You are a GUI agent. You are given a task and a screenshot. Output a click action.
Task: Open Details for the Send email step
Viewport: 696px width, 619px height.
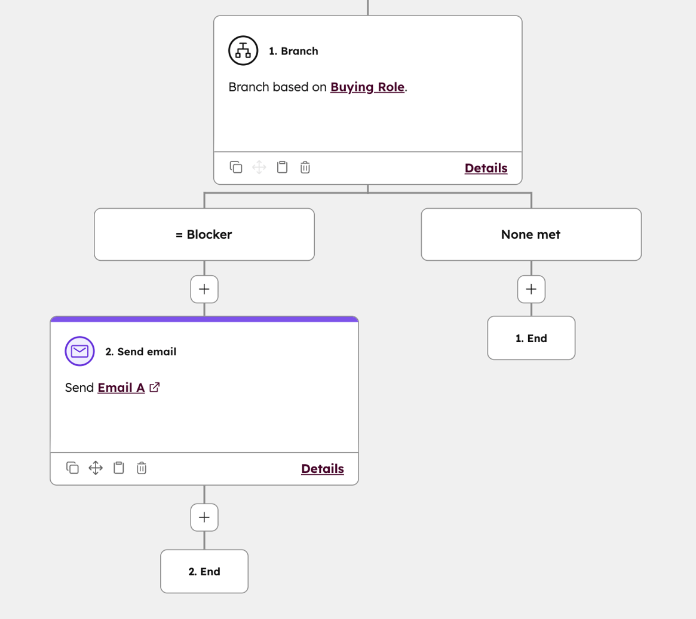click(322, 469)
